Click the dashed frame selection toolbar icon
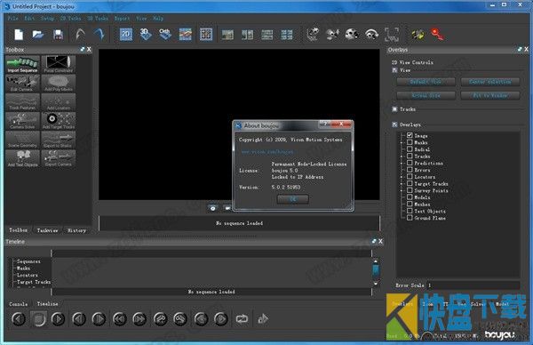 click(x=392, y=35)
